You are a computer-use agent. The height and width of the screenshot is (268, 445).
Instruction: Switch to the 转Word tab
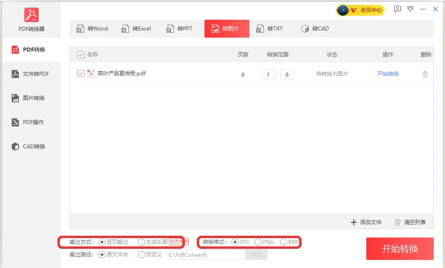point(92,29)
